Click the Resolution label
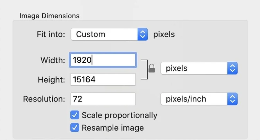Screen dimensions: 260x140 (44, 99)
